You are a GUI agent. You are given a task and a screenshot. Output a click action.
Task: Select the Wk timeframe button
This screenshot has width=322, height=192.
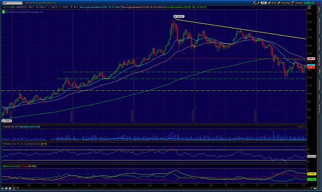pos(263,3)
